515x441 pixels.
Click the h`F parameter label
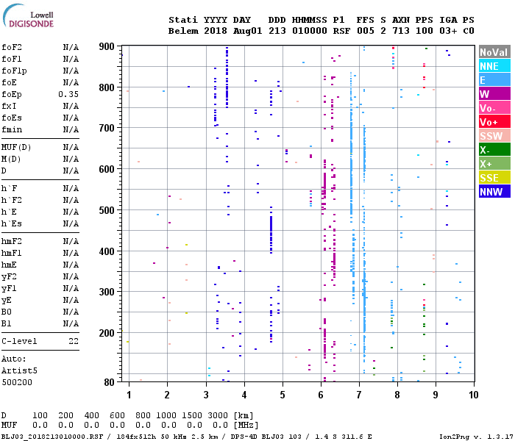tap(9, 189)
